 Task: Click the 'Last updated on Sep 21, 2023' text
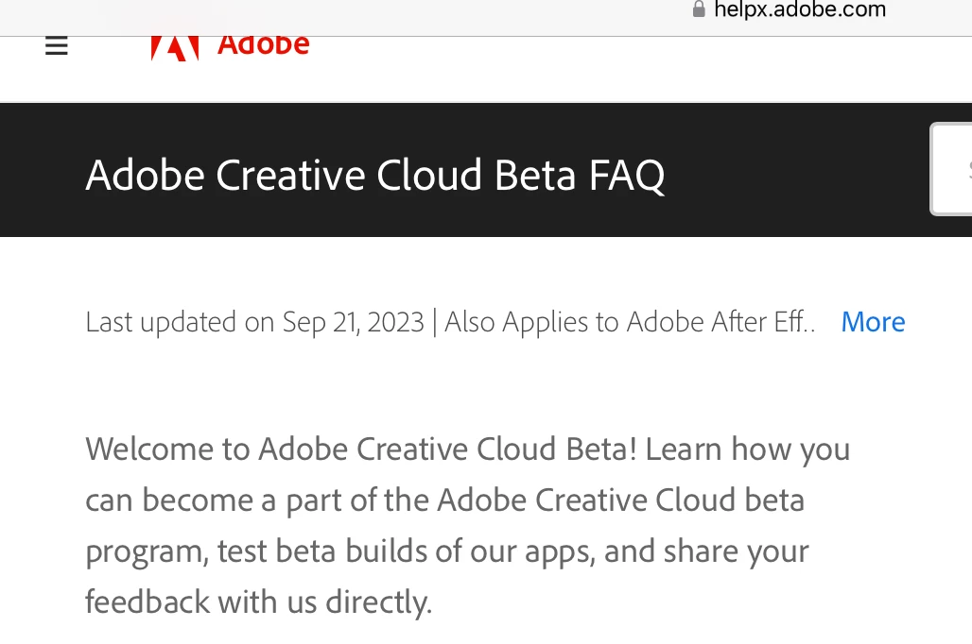pos(254,322)
